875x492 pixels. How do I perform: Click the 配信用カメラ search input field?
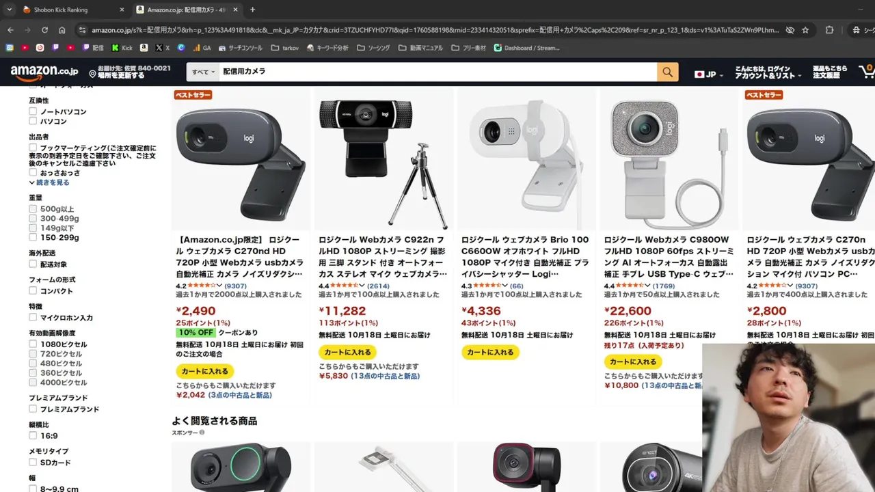[x=437, y=72]
